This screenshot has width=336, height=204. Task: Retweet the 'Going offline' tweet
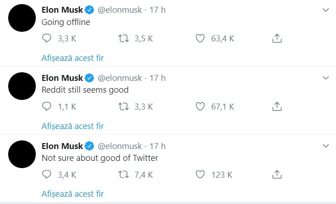click(124, 39)
